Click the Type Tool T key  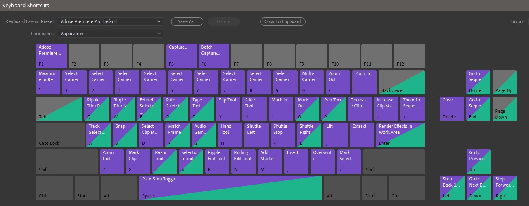[201, 108]
